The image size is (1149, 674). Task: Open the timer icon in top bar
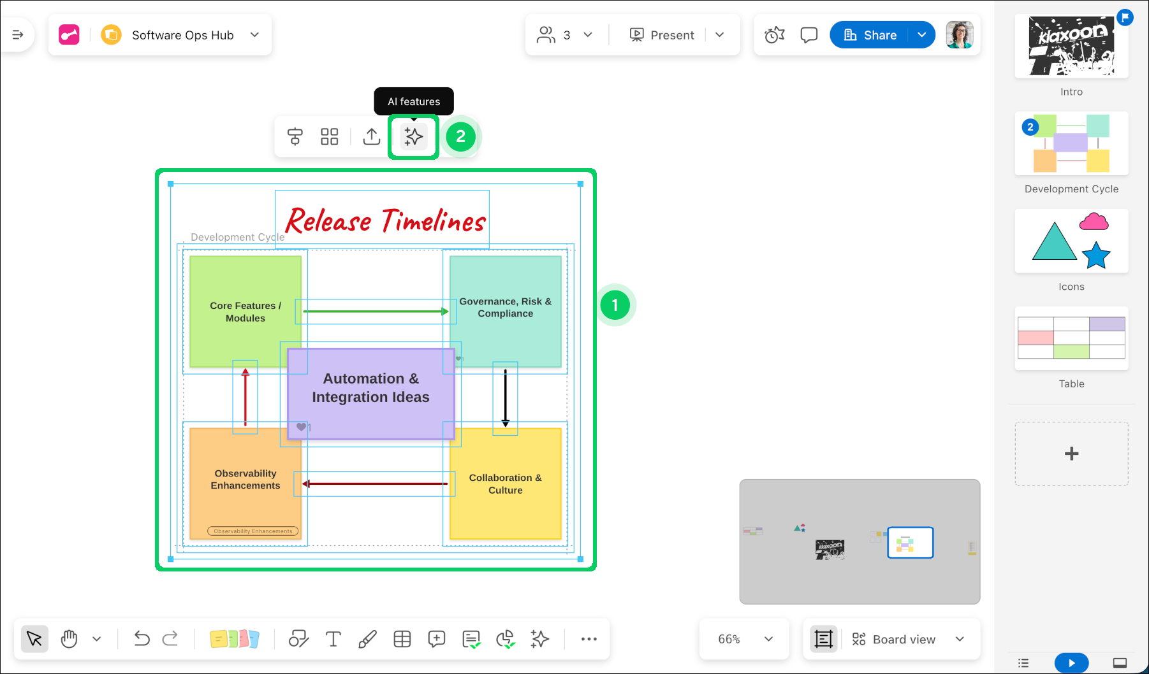pos(775,35)
